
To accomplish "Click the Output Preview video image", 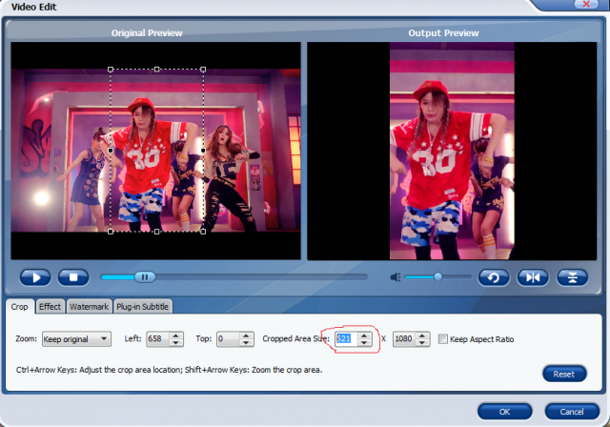I will click(452, 151).
